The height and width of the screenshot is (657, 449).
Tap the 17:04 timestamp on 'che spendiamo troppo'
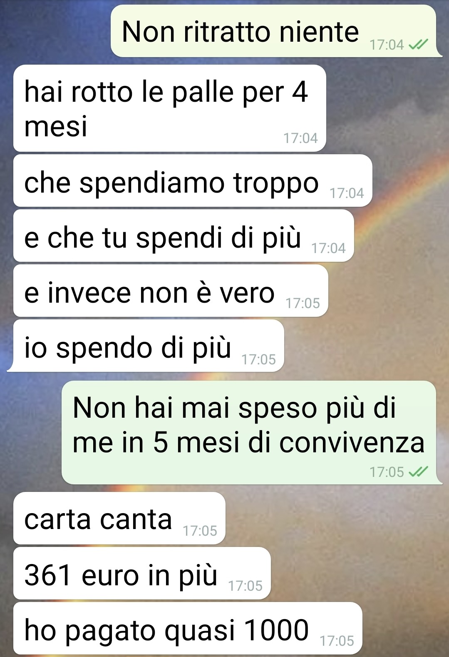tap(347, 193)
